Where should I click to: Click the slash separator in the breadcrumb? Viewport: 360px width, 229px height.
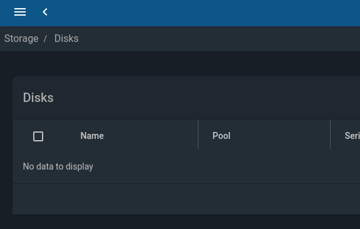click(x=45, y=39)
